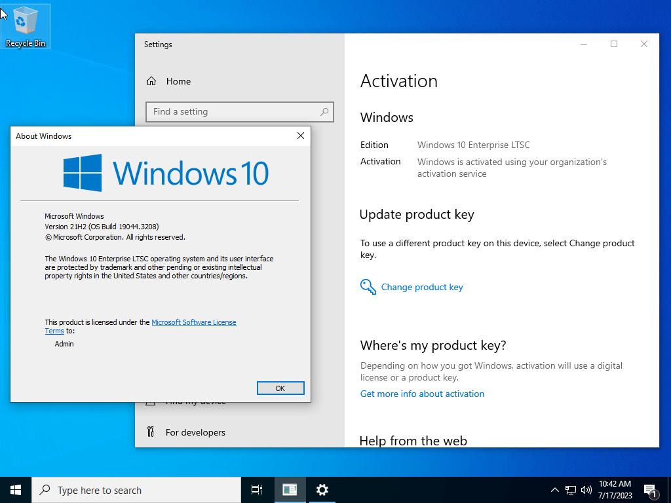Open the Windows Start button

coord(16,490)
